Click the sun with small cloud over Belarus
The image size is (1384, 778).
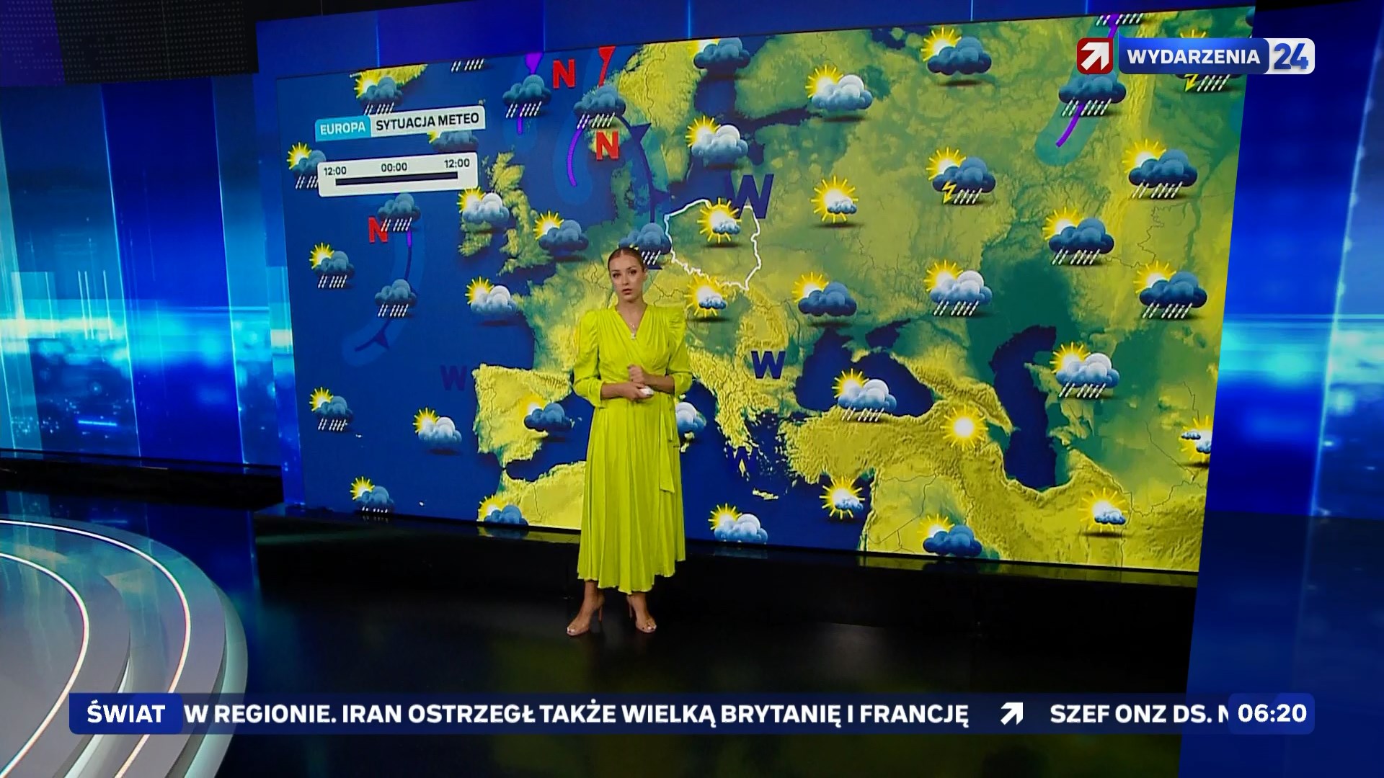pyautogui.click(x=835, y=200)
